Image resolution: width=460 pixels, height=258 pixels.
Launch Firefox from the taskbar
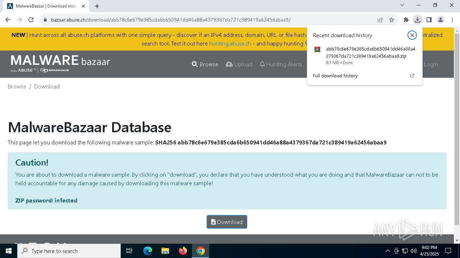tap(183, 251)
